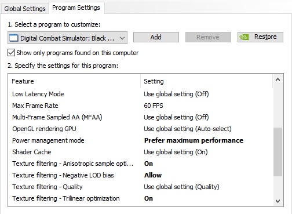Image resolution: width=292 pixels, height=214 pixels.
Task: Click the Setting column header
Action: point(207,81)
